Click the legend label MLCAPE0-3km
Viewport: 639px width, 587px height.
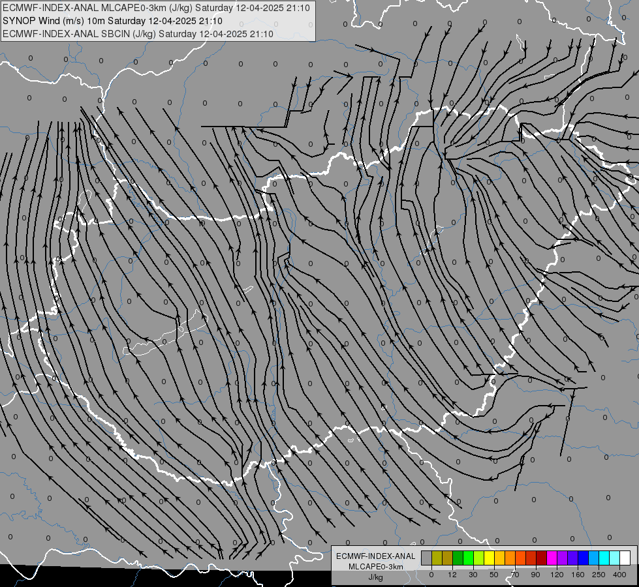(375, 567)
